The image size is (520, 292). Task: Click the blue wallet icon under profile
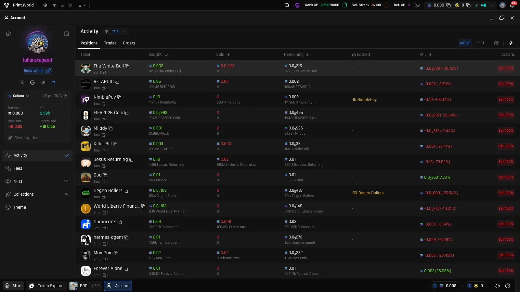(53, 82)
